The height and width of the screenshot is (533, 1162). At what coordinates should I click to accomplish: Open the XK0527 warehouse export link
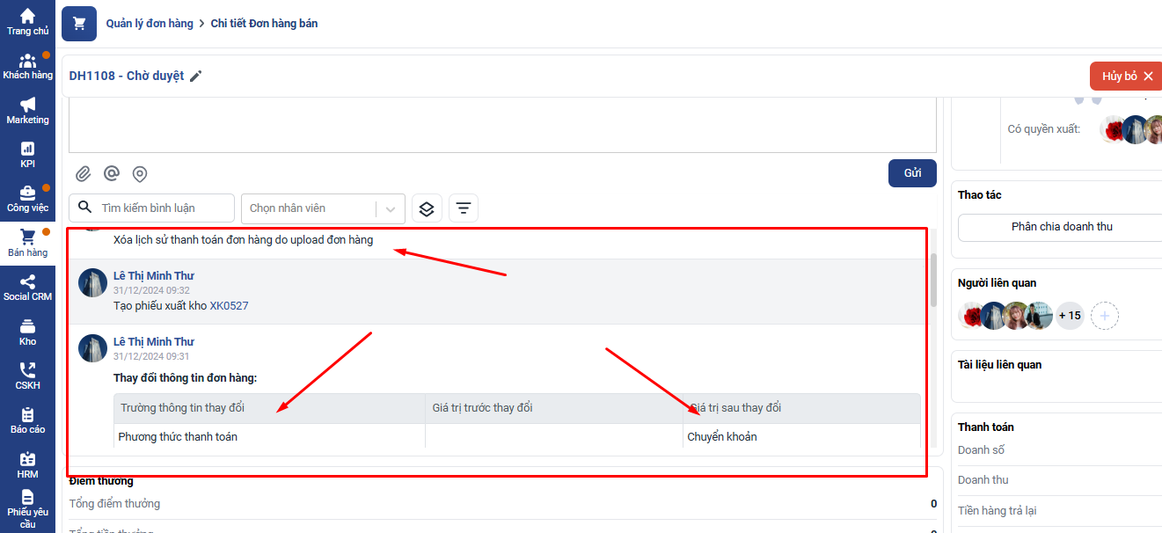(x=229, y=306)
